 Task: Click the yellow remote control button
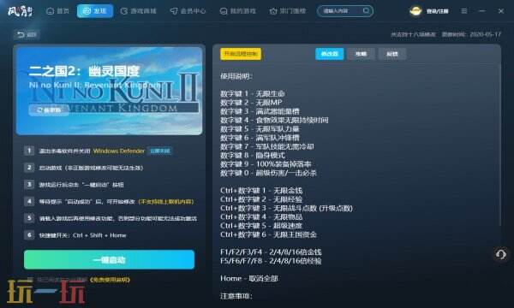241,54
